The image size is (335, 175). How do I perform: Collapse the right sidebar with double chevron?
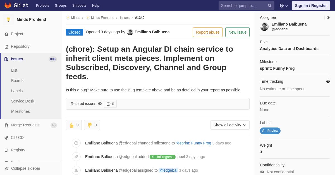[328, 17]
